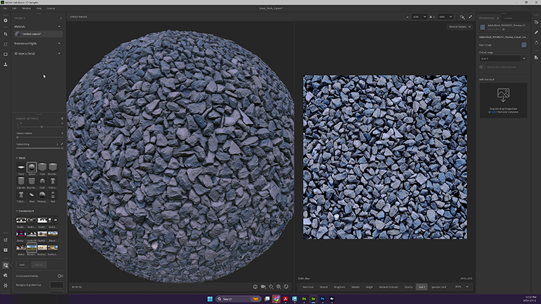Screen dimensions: 541x304
Task: Select the Sphere mesh shape
Action: coord(31,167)
